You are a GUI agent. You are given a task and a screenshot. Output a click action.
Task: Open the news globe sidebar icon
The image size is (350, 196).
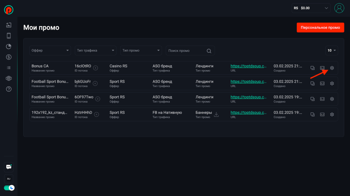pyautogui.click(x=9, y=78)
